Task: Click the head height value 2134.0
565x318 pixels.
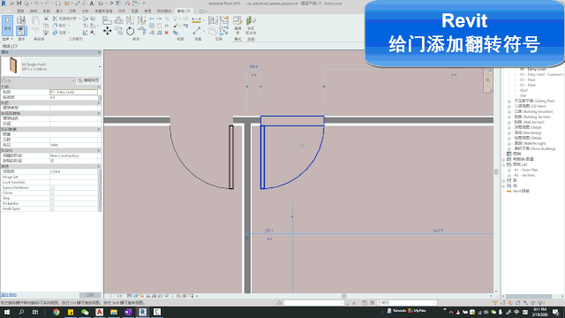Action: click(73, 171)
